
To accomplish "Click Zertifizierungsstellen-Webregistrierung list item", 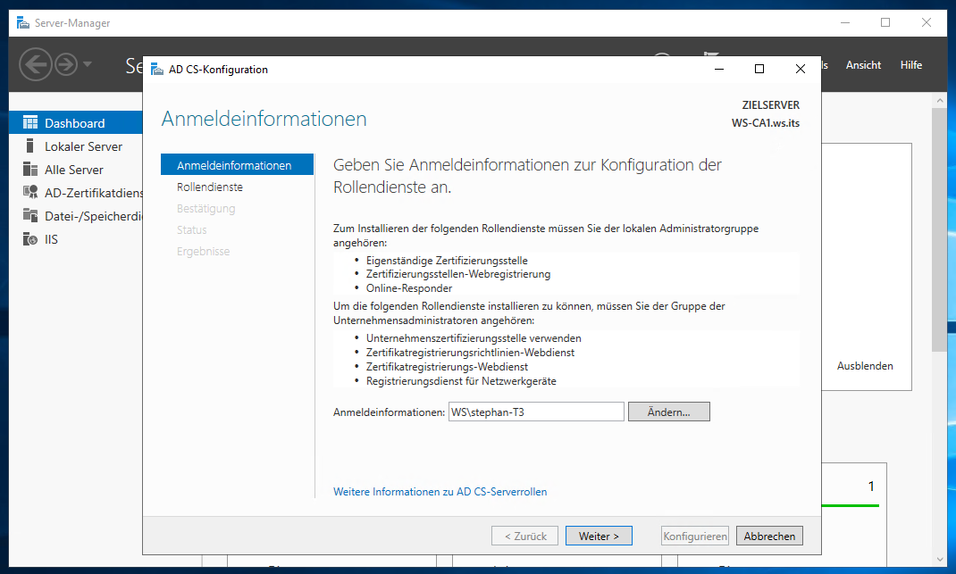I will [457, 274].
